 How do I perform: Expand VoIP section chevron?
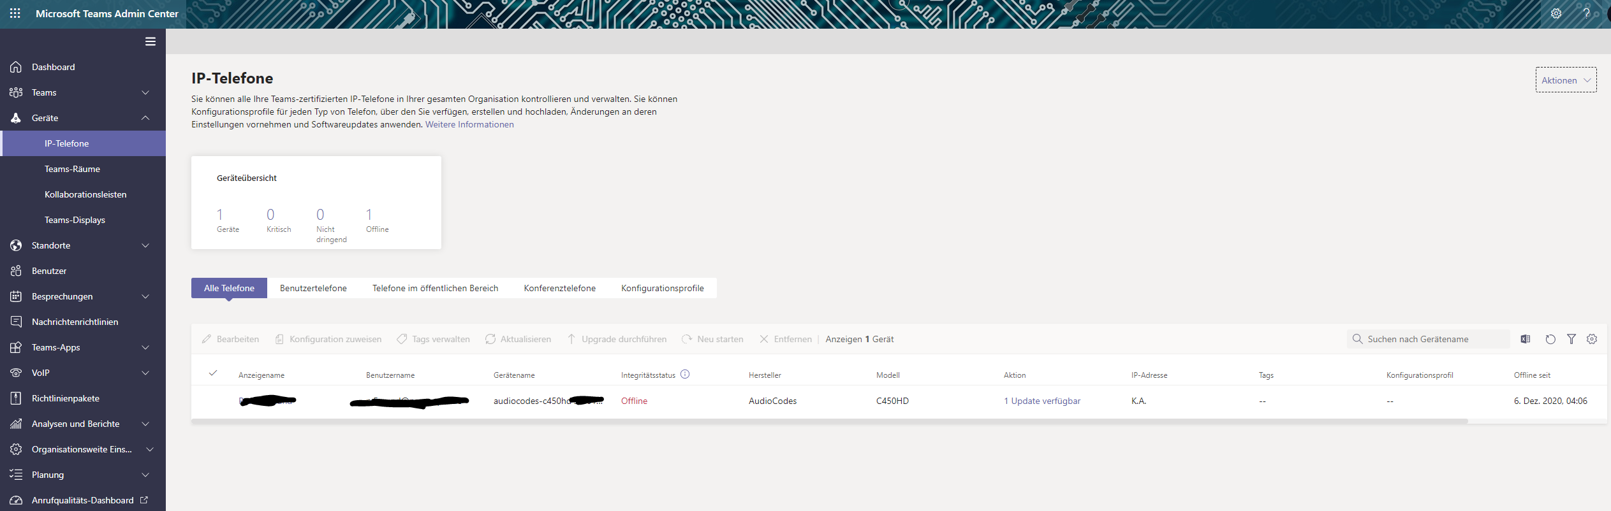[x=145, y=373]
